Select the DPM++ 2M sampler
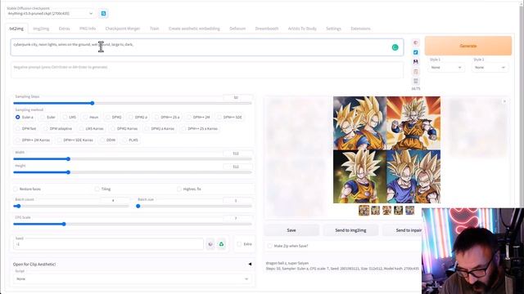Screen dimensions: 524x294 click(x=198, y=118)
